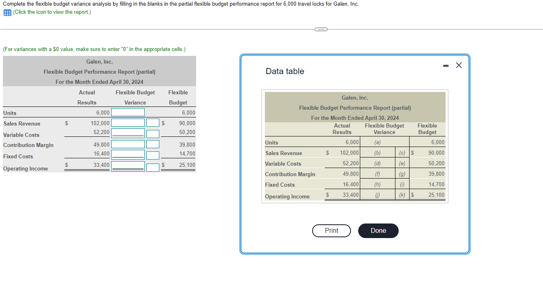Select the Operating Income variance amount input
The image size is (543, 298).
[128, 166]
